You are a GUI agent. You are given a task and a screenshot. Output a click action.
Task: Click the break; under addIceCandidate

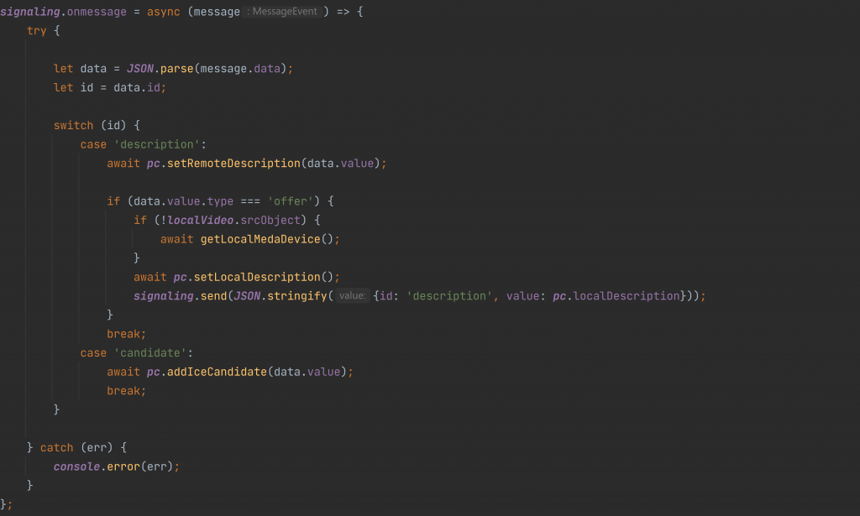click(127, 391)
